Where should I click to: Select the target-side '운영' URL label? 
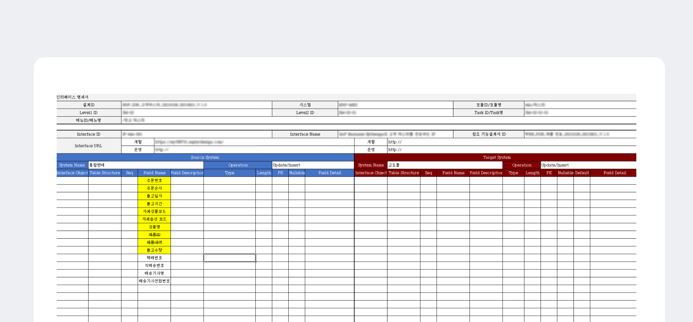371,150
